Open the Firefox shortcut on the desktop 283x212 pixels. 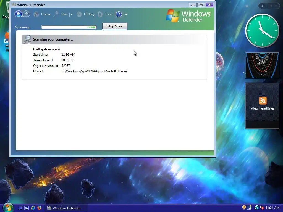click(7, 41)
